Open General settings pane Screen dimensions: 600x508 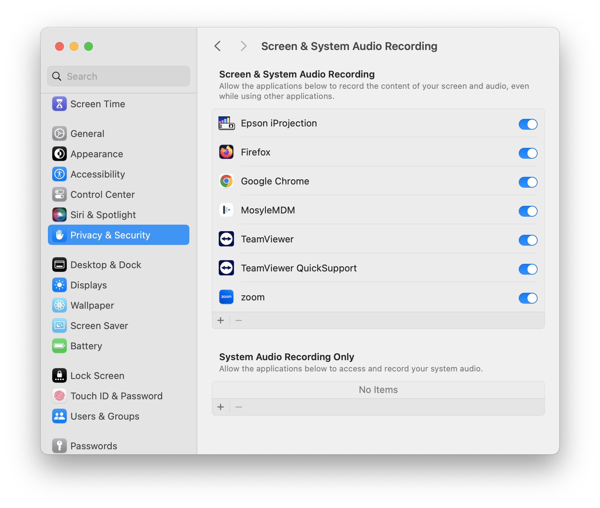click(119, 134)
